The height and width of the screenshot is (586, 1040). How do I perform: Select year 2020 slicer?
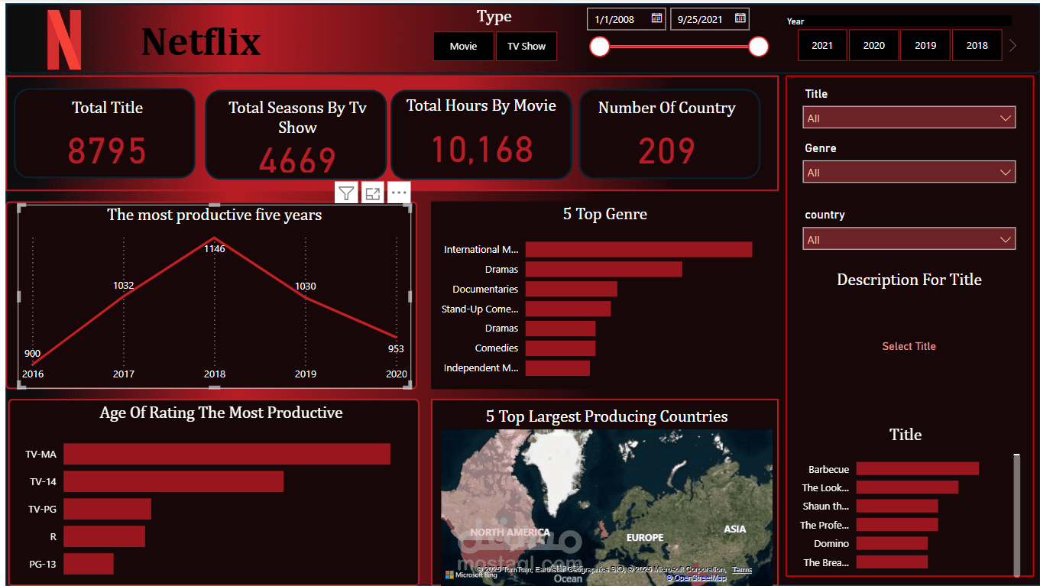click(874, 45)
